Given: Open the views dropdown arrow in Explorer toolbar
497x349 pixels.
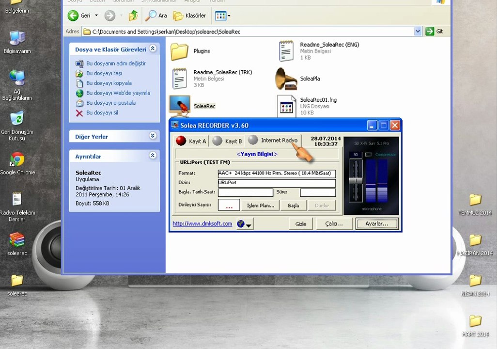Looking at the screenshot, I should (x=229, y=16).
